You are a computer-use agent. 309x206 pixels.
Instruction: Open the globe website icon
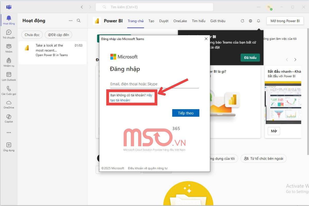[251, 21]
